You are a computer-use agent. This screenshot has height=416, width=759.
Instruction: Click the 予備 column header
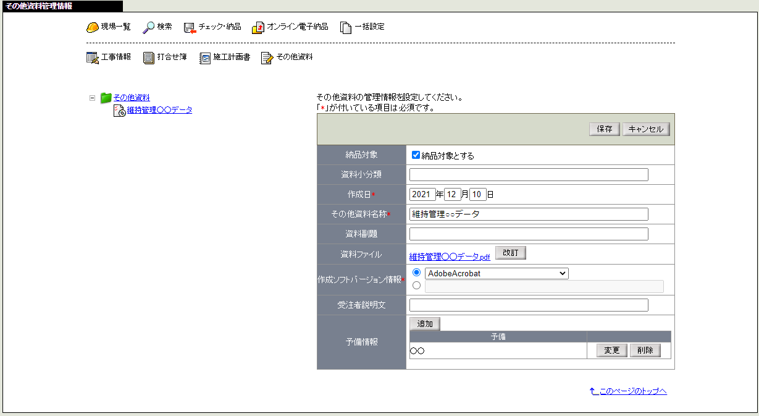pyautogui.click(x=498, y=336)
